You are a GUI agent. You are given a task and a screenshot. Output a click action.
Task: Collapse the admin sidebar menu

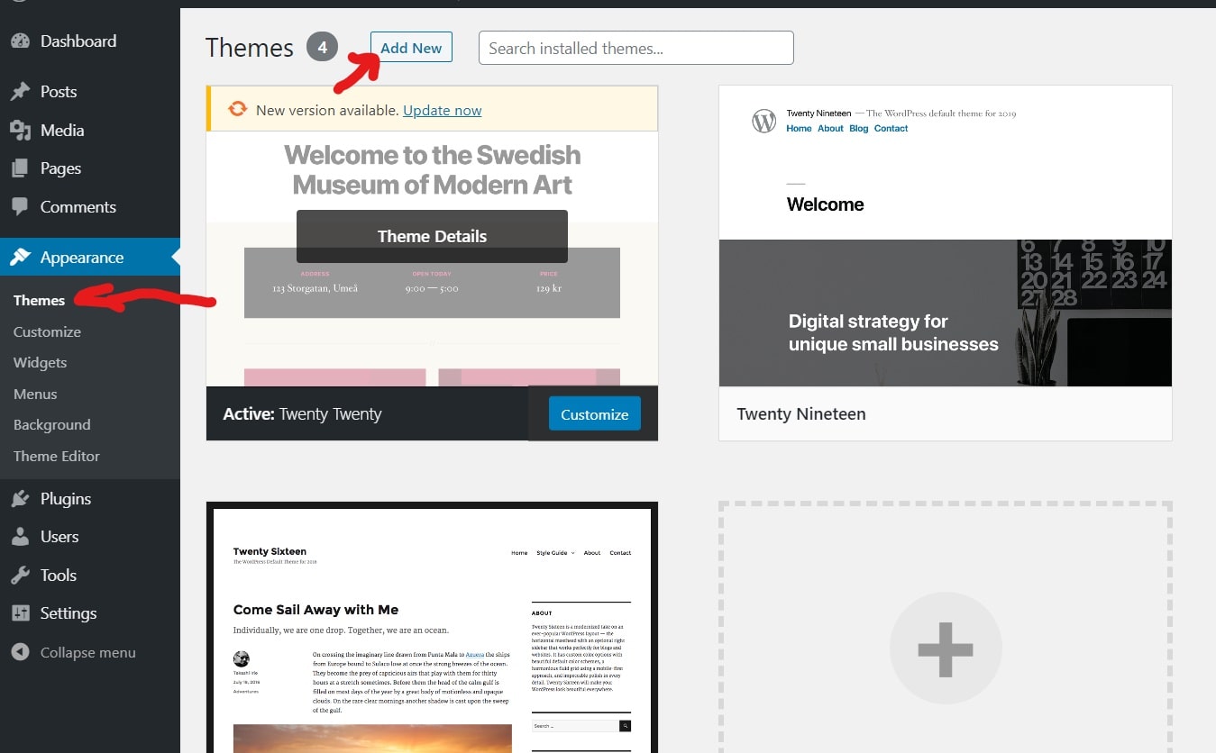20,651
